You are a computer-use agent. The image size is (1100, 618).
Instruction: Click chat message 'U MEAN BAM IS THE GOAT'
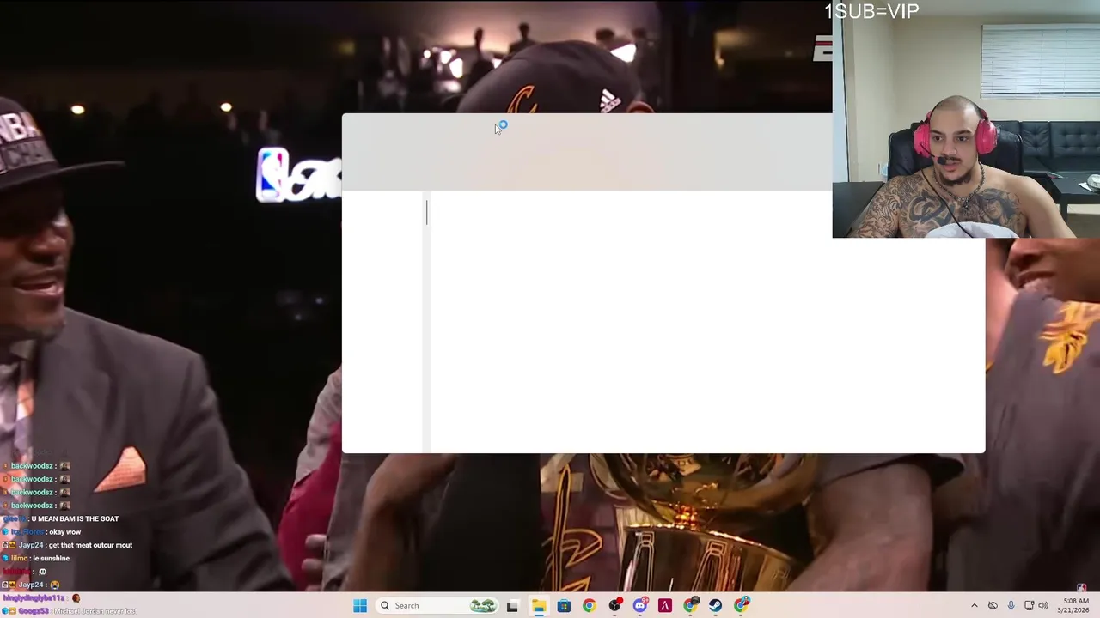[x=75, y=518]
